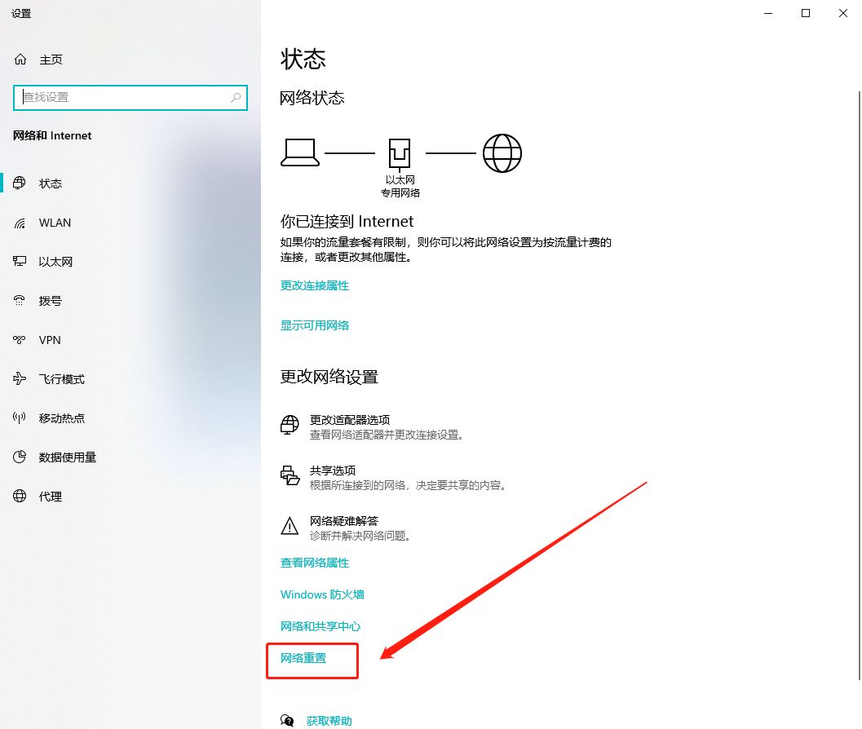Screen dimensions: 862x729
Task: Run 网络疑难解答
Action: tap(344, 520)
